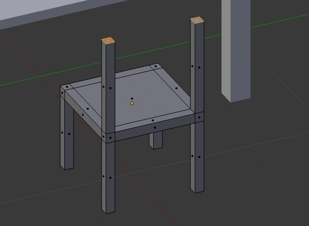Select face dot on left backrest post above seat
309x226 pixels.
pyautogui.click(x=110, y=88)
